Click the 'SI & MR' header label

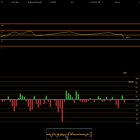click(x=15, y=2)
